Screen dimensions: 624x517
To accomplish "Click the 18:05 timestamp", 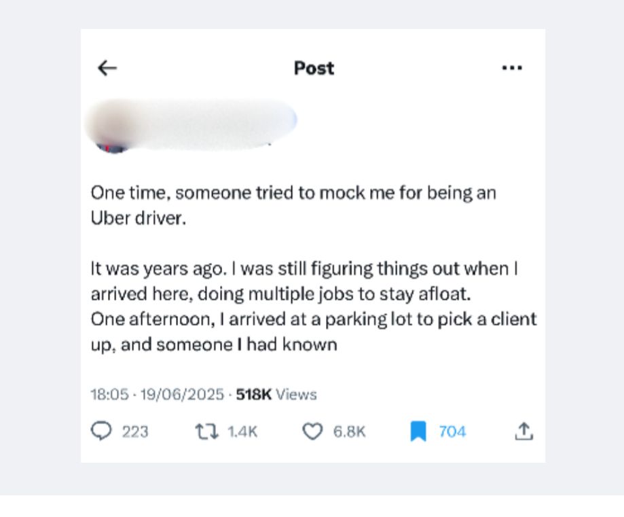I will (109, 395).
